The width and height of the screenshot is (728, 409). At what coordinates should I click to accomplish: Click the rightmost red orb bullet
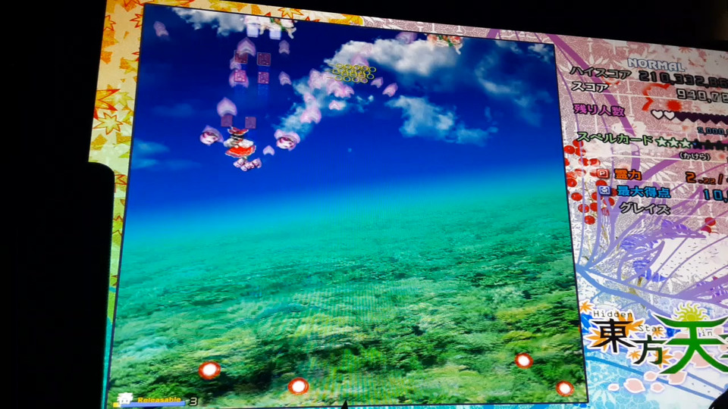coord(564,388)
